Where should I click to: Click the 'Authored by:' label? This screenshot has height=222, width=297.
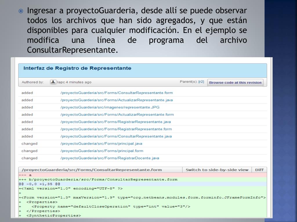point(32,82)
